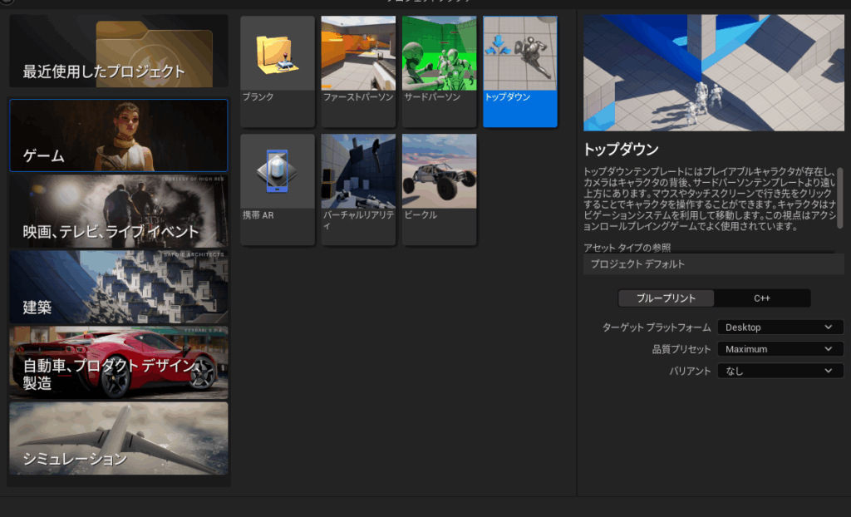Viewport: 851px width, 517px height.
Task: Open 最近使用したプロジェクト folder category
Action: (x=119, y=52)
